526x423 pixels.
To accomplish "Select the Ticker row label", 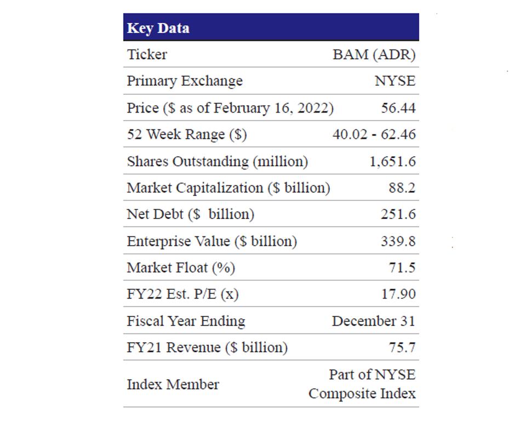I will coord(147,54).
